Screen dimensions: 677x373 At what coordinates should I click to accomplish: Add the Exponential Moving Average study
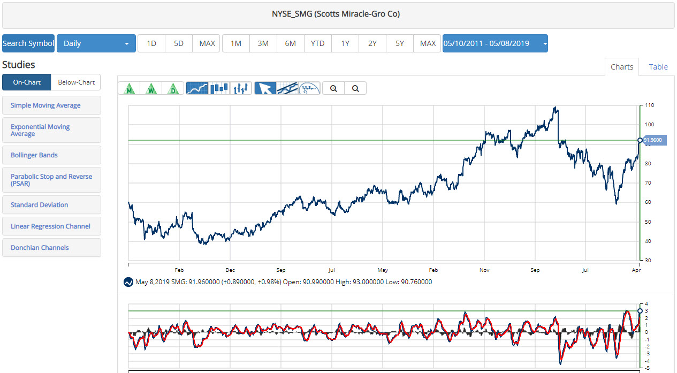point(51,130)
